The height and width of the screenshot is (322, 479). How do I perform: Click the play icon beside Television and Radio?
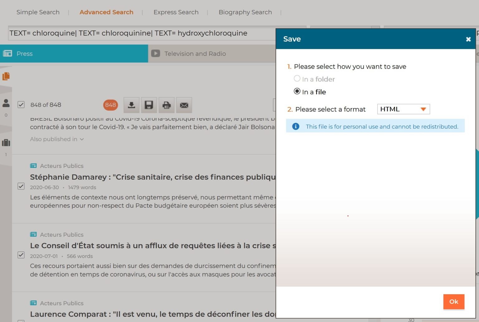point(156,53)
